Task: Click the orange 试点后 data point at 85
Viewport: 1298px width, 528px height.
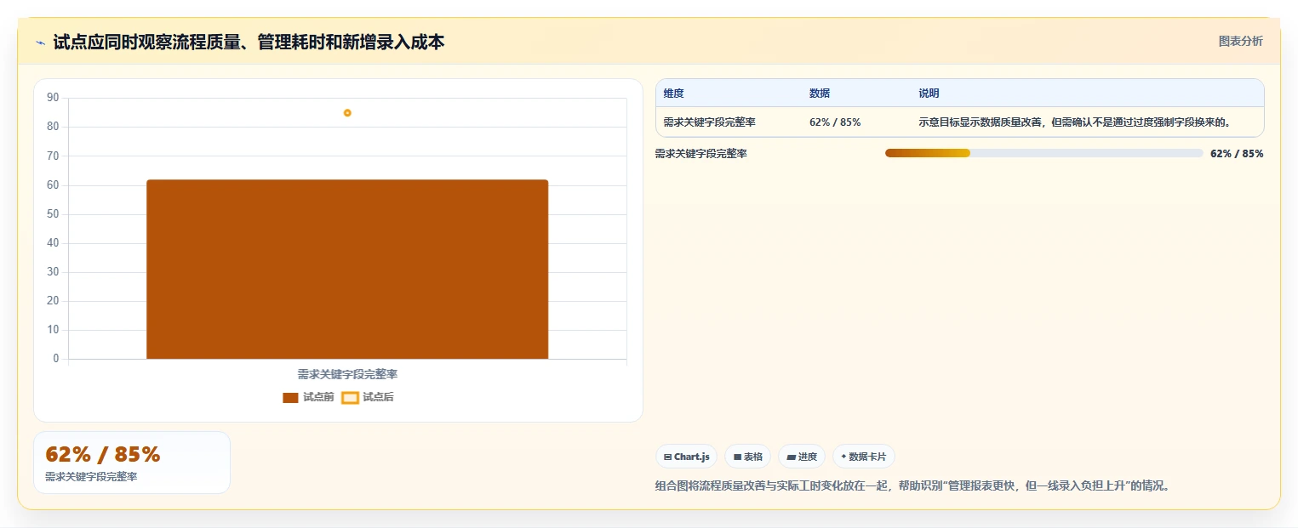Action: click(347, 113)
